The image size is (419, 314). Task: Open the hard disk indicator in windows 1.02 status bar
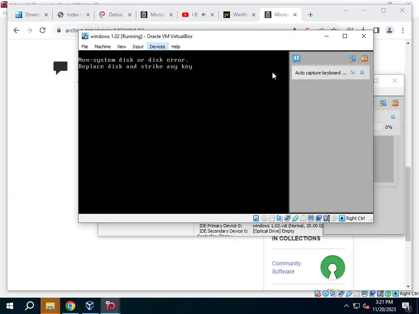(x=256, y=218)
